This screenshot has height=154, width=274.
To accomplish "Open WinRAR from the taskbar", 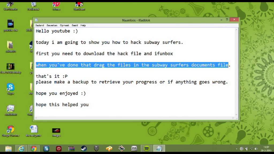I will (x=71, y=149).
